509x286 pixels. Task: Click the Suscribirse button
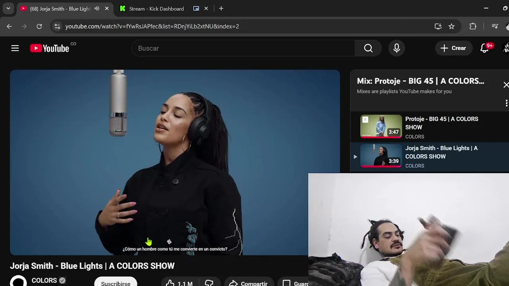click(x=115, y=281)
